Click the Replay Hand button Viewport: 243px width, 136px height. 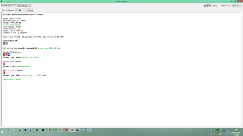coord(236,6)
